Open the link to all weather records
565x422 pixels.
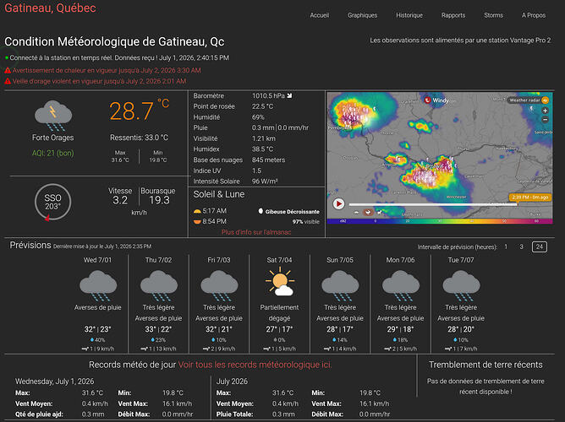pyautogui.click(x=255, y=365)
